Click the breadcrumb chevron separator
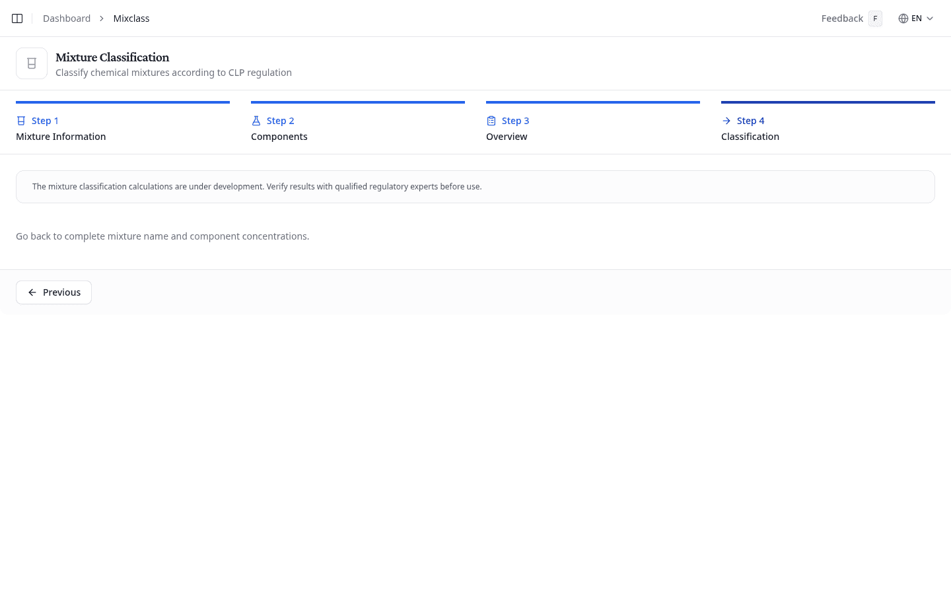Image resolution: width=951 pixels, height=594 pixels. tap(102, 18)
